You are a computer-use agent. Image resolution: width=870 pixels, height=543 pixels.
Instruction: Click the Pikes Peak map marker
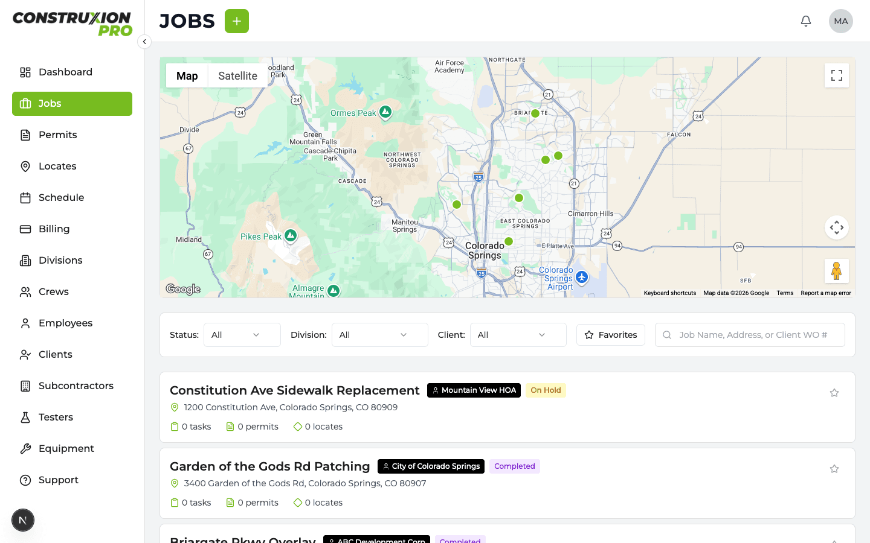291,235
